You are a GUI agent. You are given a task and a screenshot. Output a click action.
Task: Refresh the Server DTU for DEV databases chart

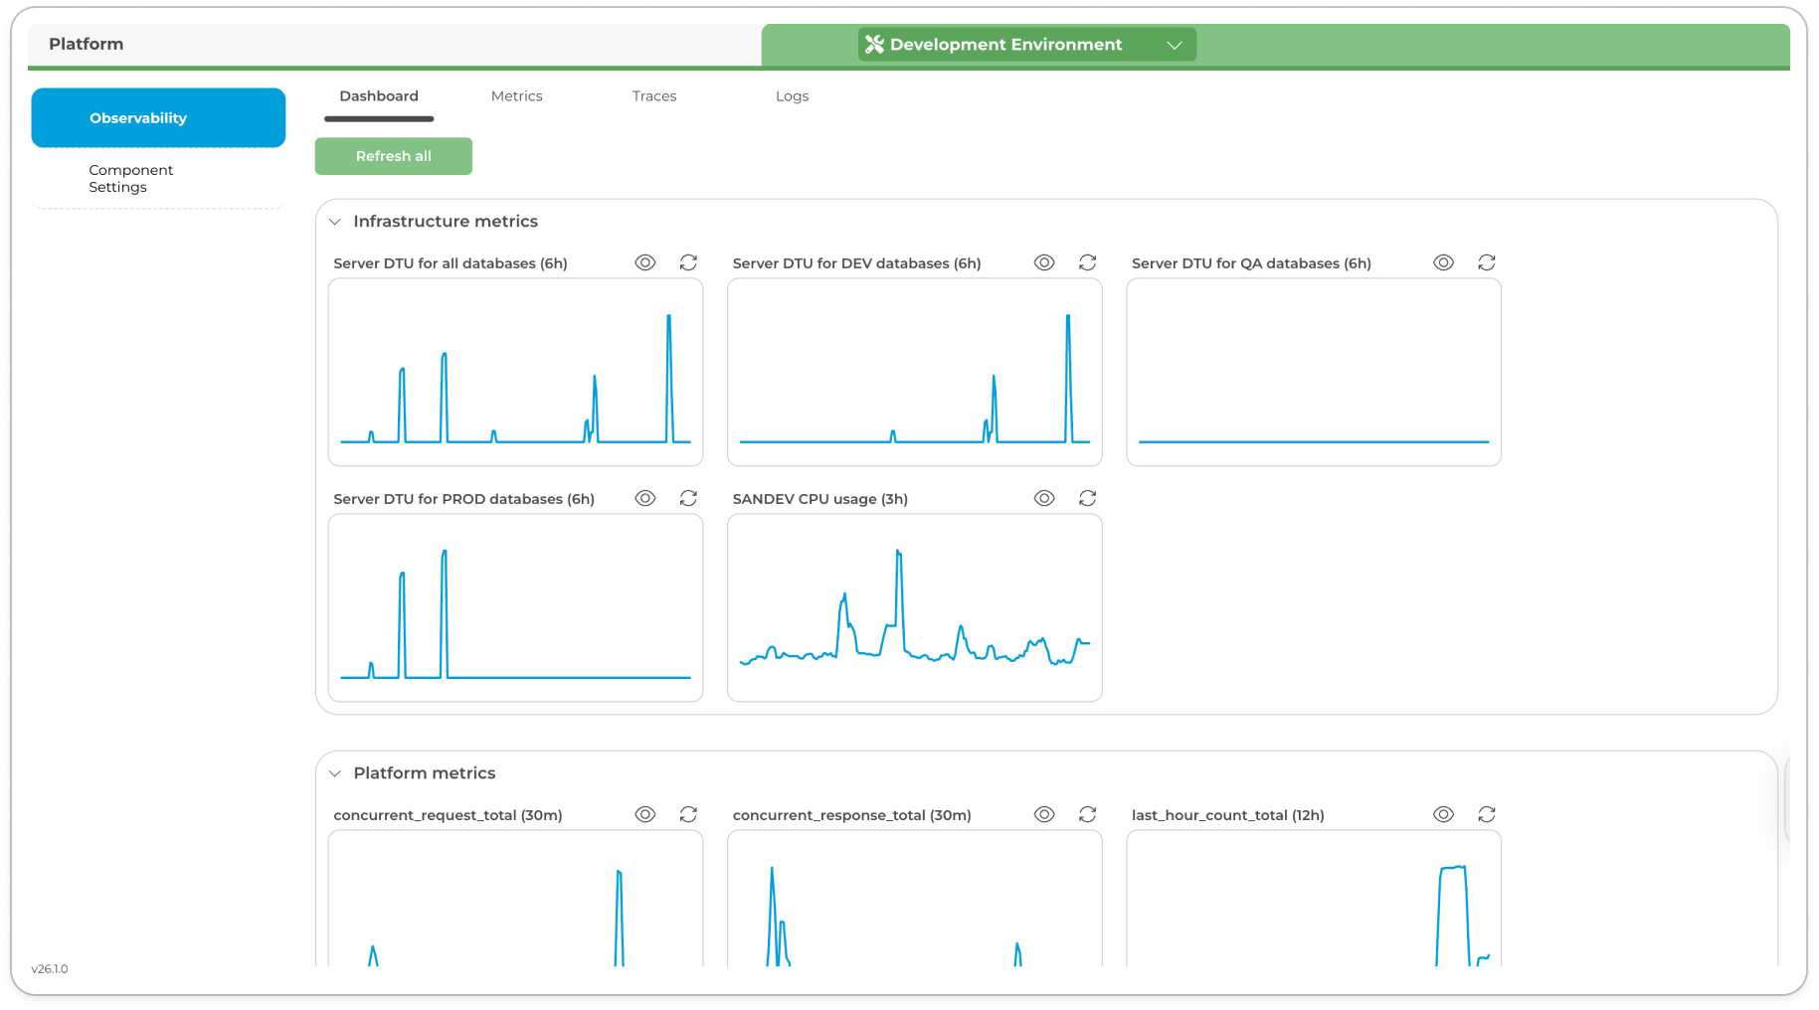(x=1087, y=262)
